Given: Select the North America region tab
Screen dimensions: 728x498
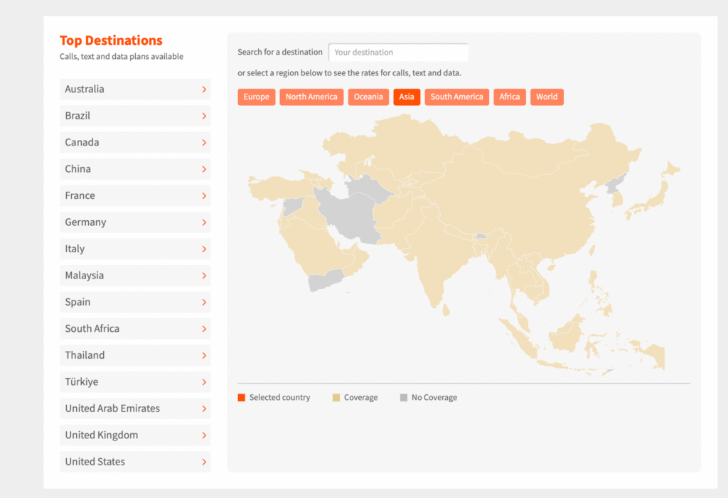Looking at the screenshot, I should tap(311, 97).
